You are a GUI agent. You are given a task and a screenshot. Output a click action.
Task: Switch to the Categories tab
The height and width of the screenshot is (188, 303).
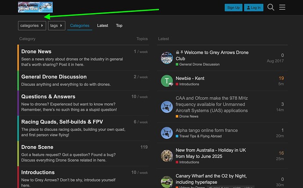pos(79,25)
